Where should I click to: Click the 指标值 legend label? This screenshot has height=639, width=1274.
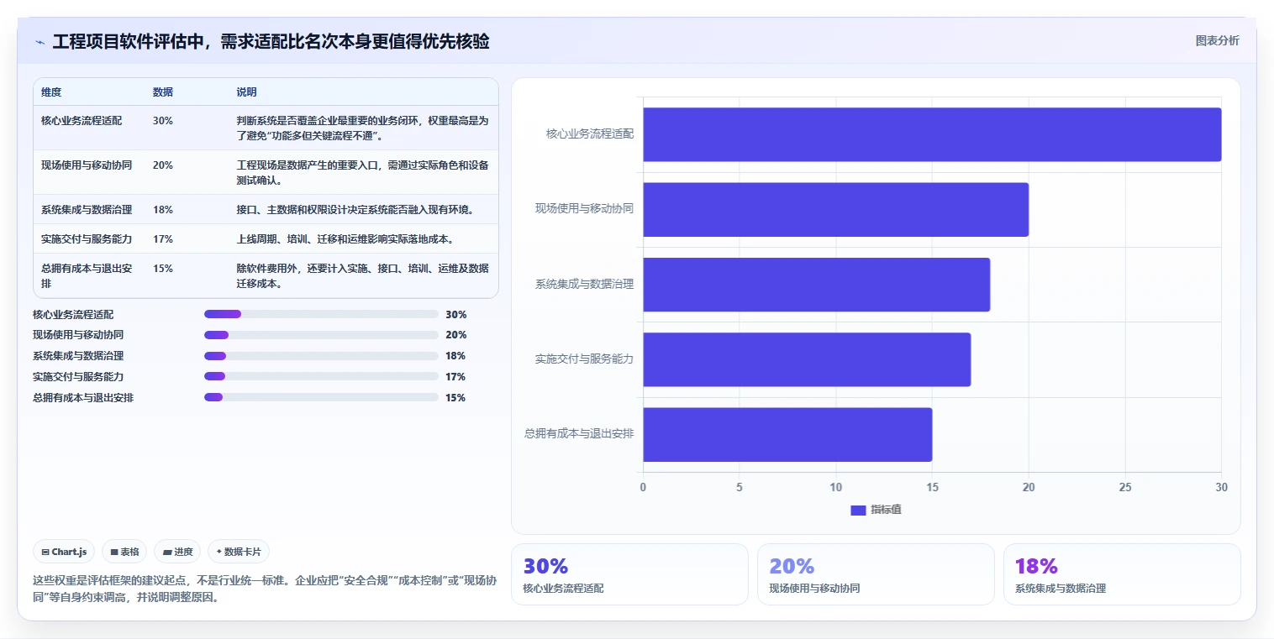tap(886, 510)
